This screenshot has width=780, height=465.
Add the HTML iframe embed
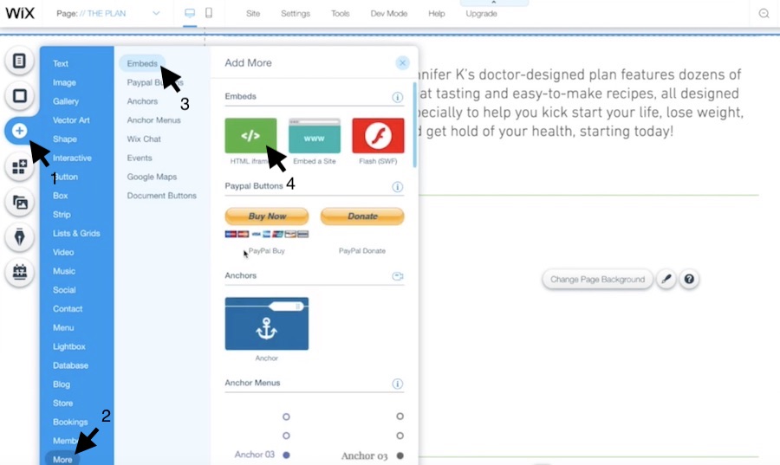(x=250, y=136)
